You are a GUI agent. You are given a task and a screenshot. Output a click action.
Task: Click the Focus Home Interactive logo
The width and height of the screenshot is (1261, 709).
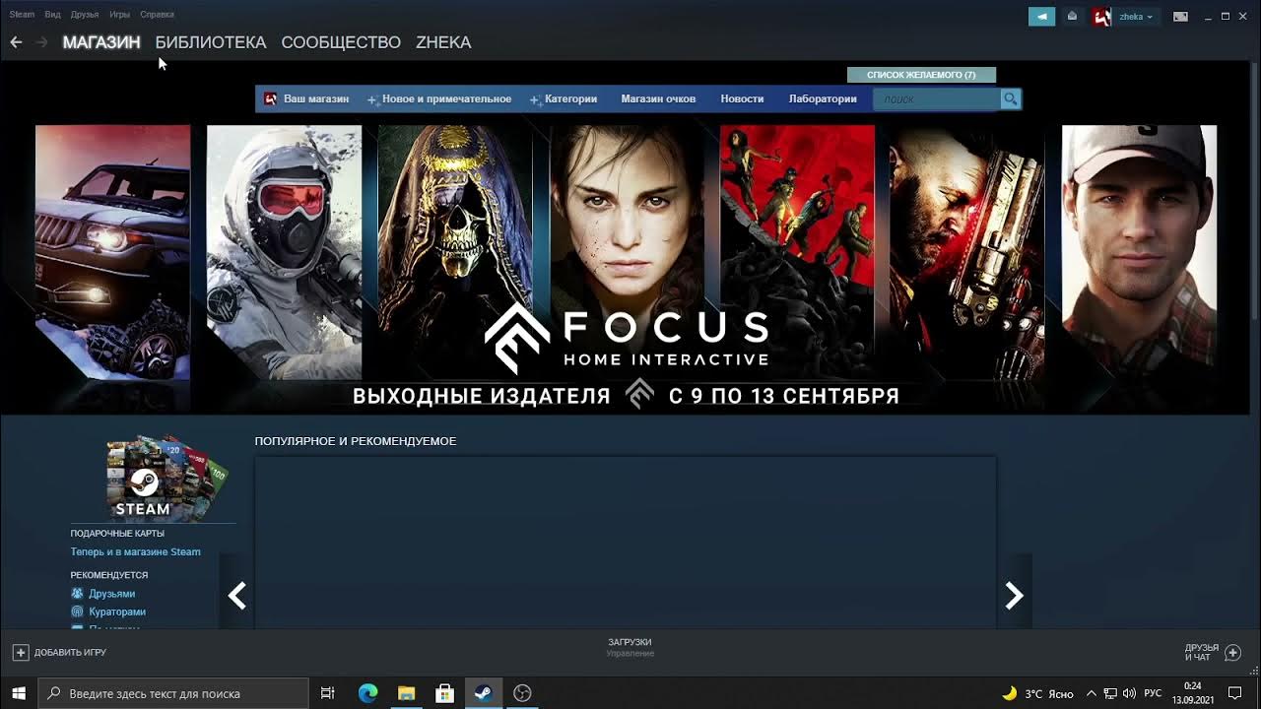click(627, 338)
